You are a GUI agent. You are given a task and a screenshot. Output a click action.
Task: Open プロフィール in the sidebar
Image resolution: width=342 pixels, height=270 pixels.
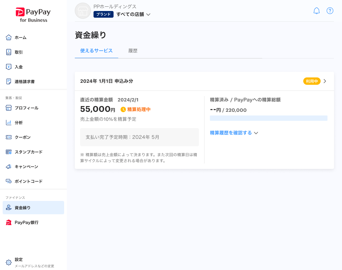33,108
